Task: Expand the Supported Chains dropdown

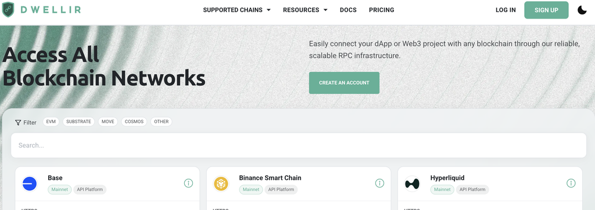Action: [x=237, y=10]
